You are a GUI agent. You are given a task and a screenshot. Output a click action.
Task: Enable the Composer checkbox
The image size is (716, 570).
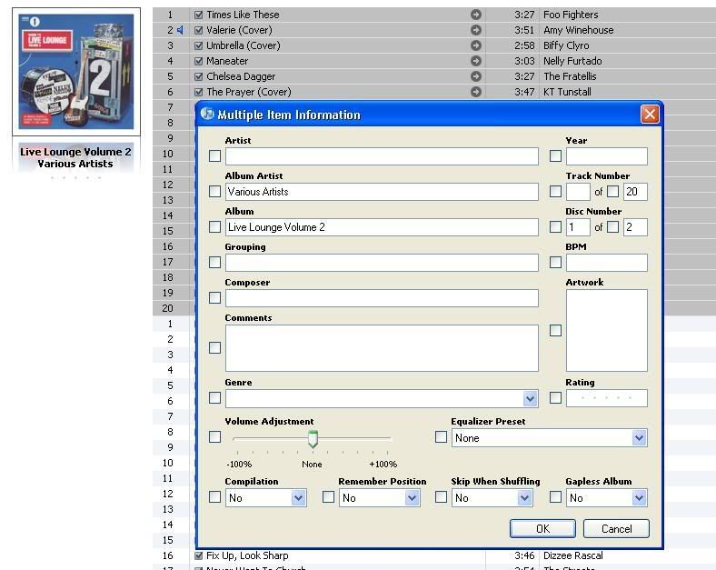[x=214, y=298]
